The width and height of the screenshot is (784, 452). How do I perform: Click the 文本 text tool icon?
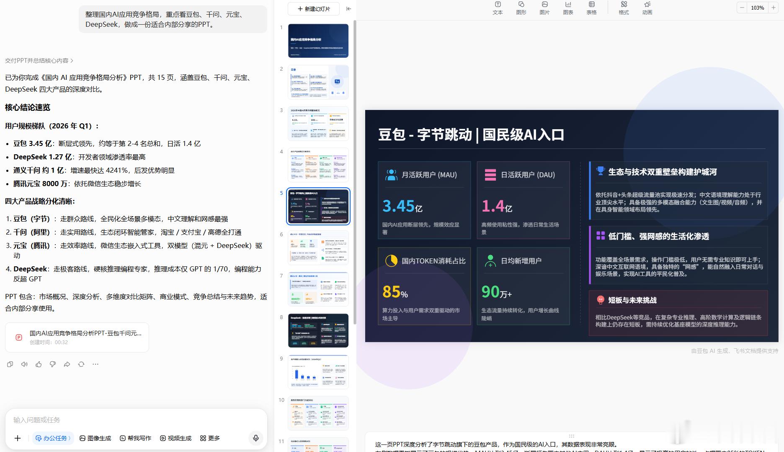click(498, 8)
